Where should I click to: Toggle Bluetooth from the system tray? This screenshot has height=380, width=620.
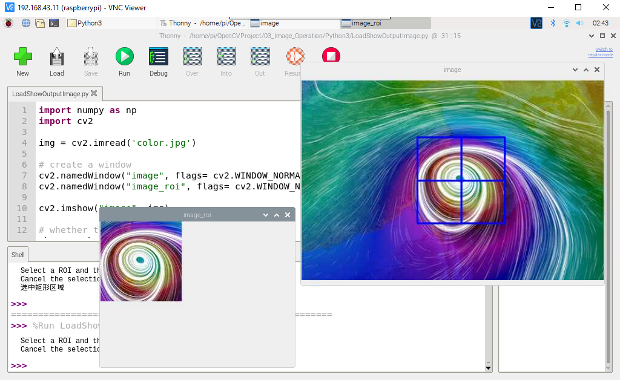click(x=553, y=23)
